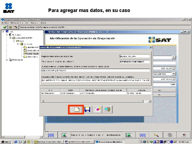Image resolution: width=192 pixels, height=144 pixels.
Task: Click the RFC column header in table
Action: click(x=50, y=90)
